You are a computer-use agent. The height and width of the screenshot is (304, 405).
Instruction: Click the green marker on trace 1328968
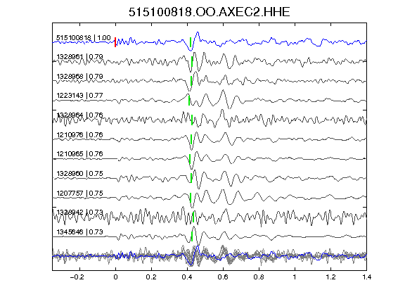(x=191, y=81)
